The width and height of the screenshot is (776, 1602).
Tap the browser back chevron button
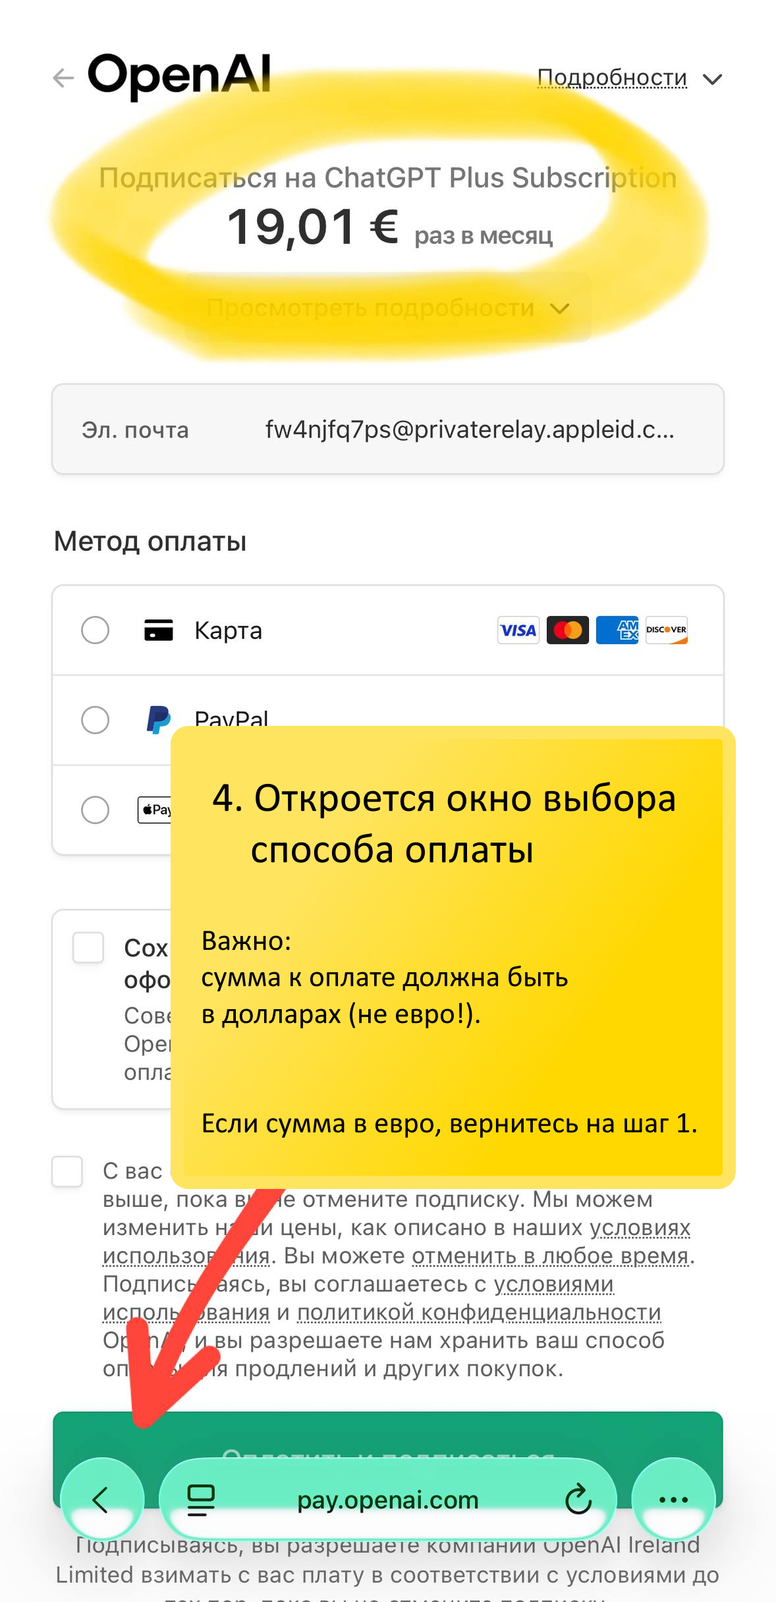point(101,1500)
